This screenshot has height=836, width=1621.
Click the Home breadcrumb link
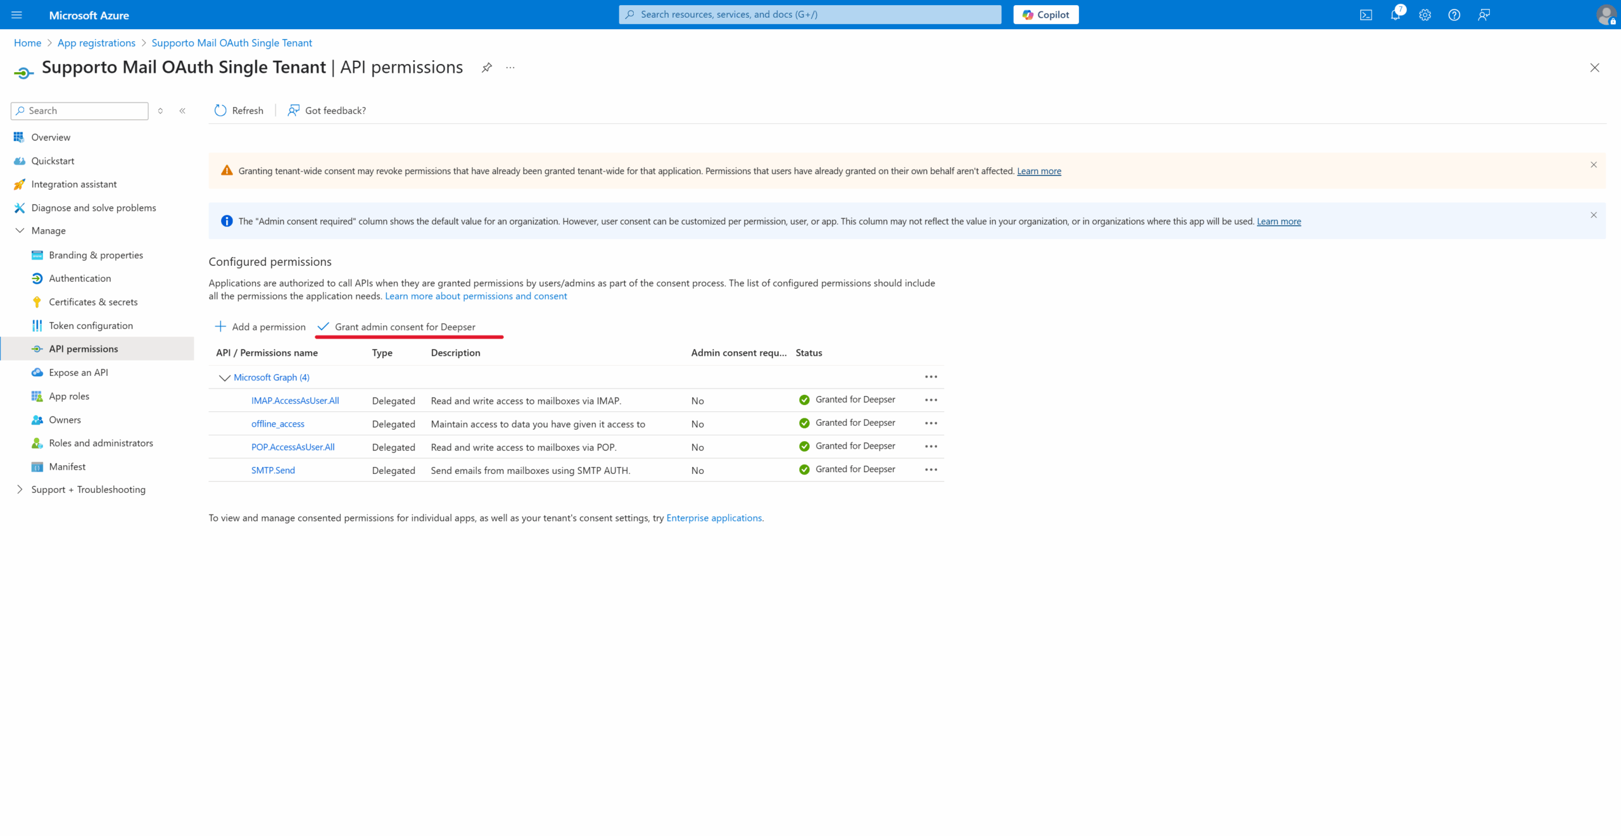click(x=27, y=43)
